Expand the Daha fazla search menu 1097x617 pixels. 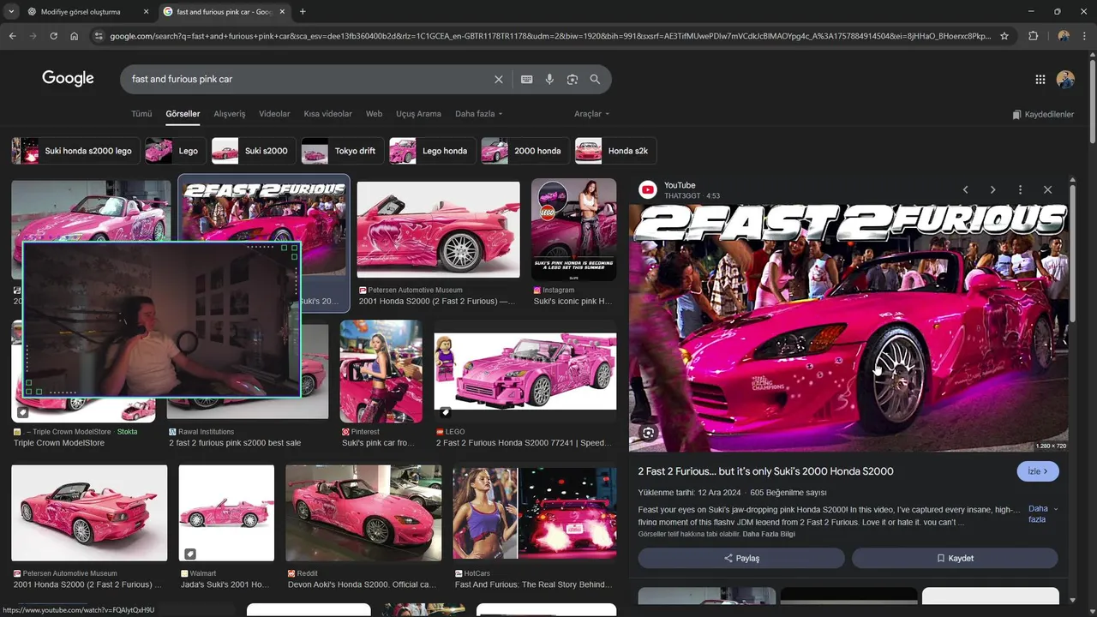tap(478, 114)
